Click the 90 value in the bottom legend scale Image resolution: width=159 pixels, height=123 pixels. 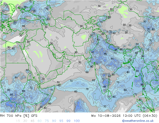coord(54,121)
